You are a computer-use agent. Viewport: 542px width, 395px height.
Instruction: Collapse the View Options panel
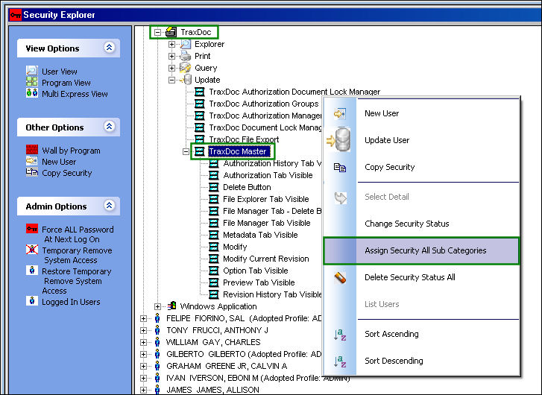(x=110, y=48)
